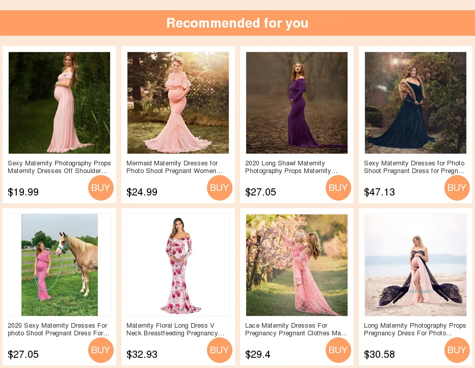Open 'Maternity Floral Long Dress V Neck' title
The width and height of the screenshot is (475, 368).
pyautogui.click(x=175, y=330)
